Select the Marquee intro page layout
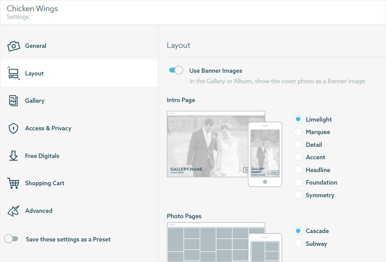The height and width of the screenshot is (262, 386). tap(298, 132)
